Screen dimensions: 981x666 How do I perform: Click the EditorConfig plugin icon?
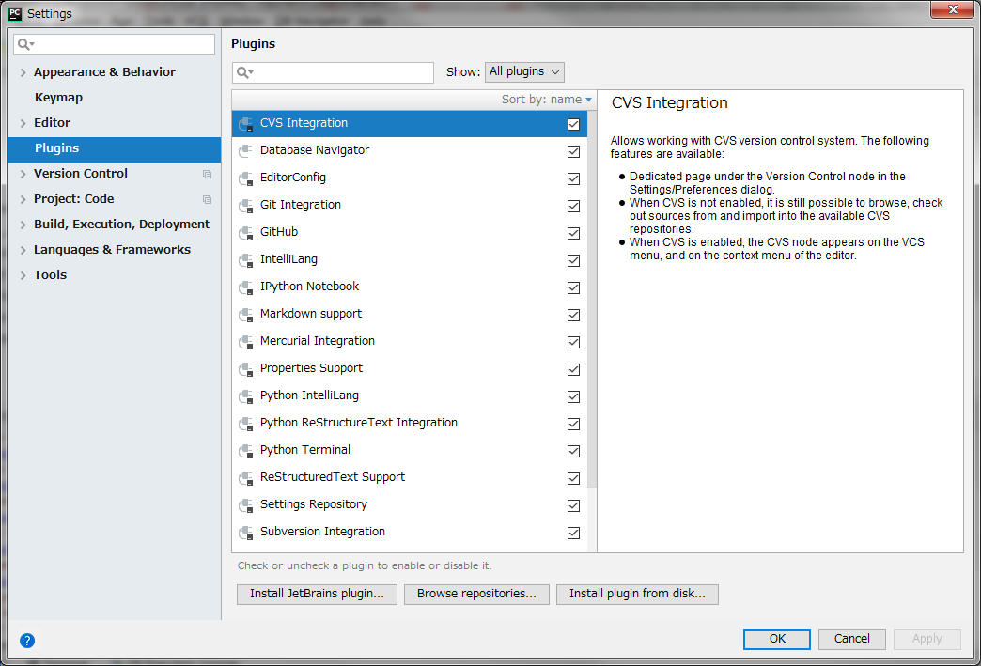[246, 178]
